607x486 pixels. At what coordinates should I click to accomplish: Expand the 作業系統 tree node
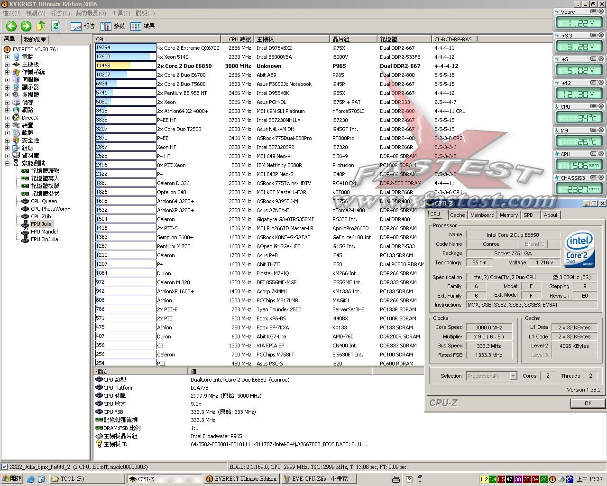8,72
